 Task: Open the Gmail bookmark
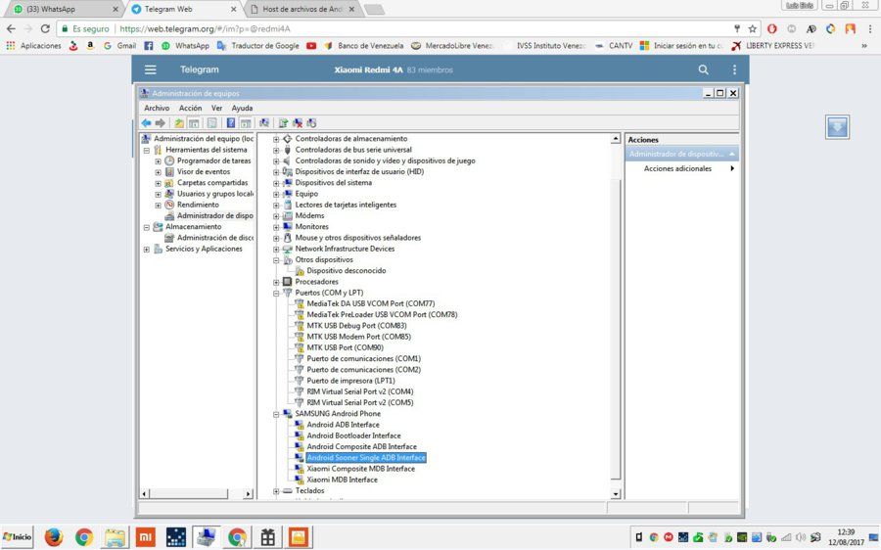tap(120, 45)
